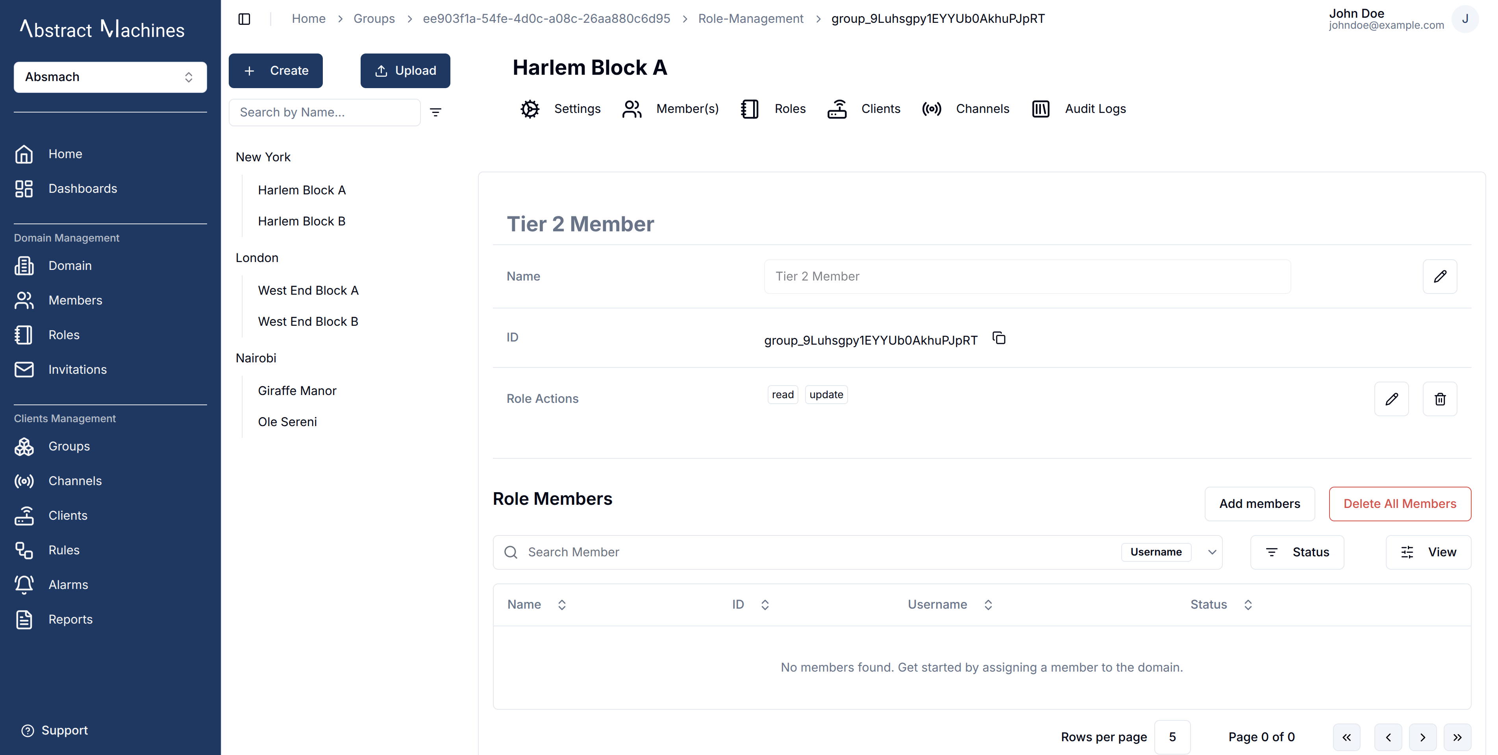Delete role actions with trash icon
Viewport: 1498px width, 755px height.
[1440, 399]
